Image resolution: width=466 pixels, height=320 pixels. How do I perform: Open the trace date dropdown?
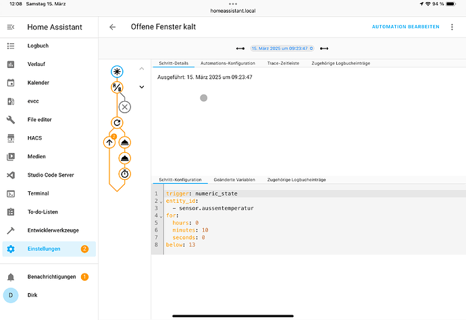282,49
